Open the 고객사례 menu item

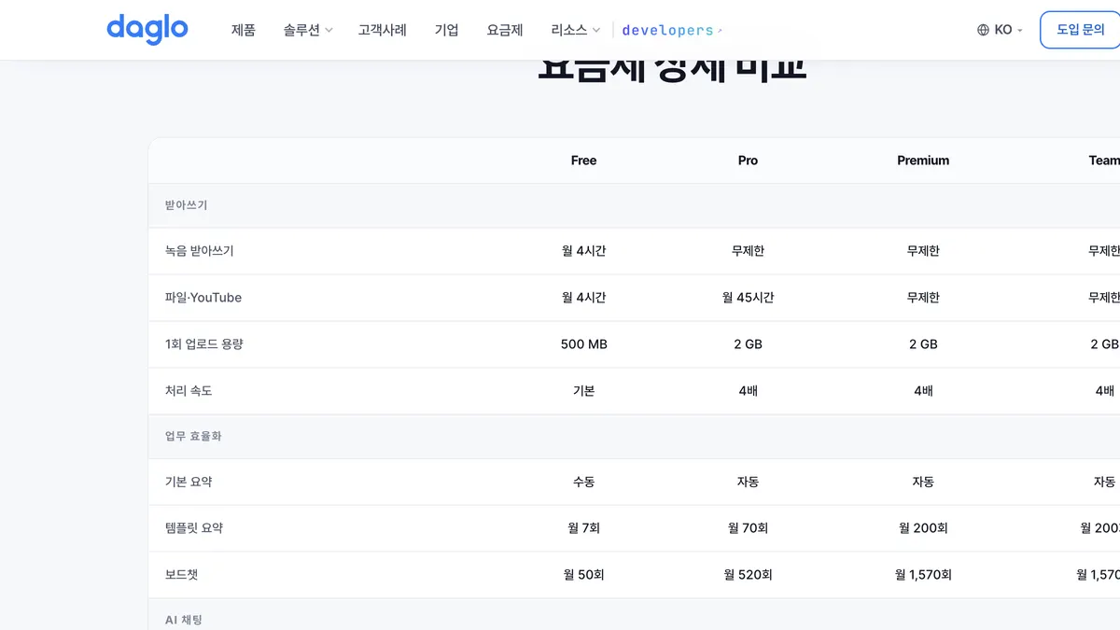pyautogui.click(x=383, y=30)
